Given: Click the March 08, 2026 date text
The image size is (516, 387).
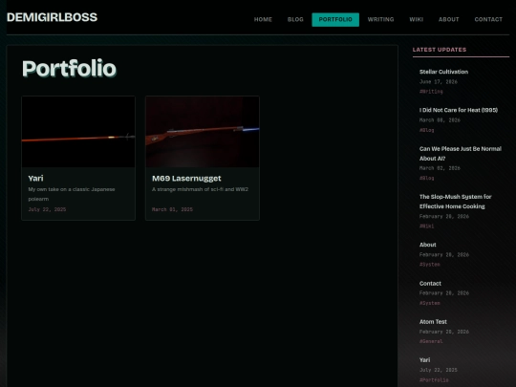Looking at the screenshot, I should click(440, 120).
